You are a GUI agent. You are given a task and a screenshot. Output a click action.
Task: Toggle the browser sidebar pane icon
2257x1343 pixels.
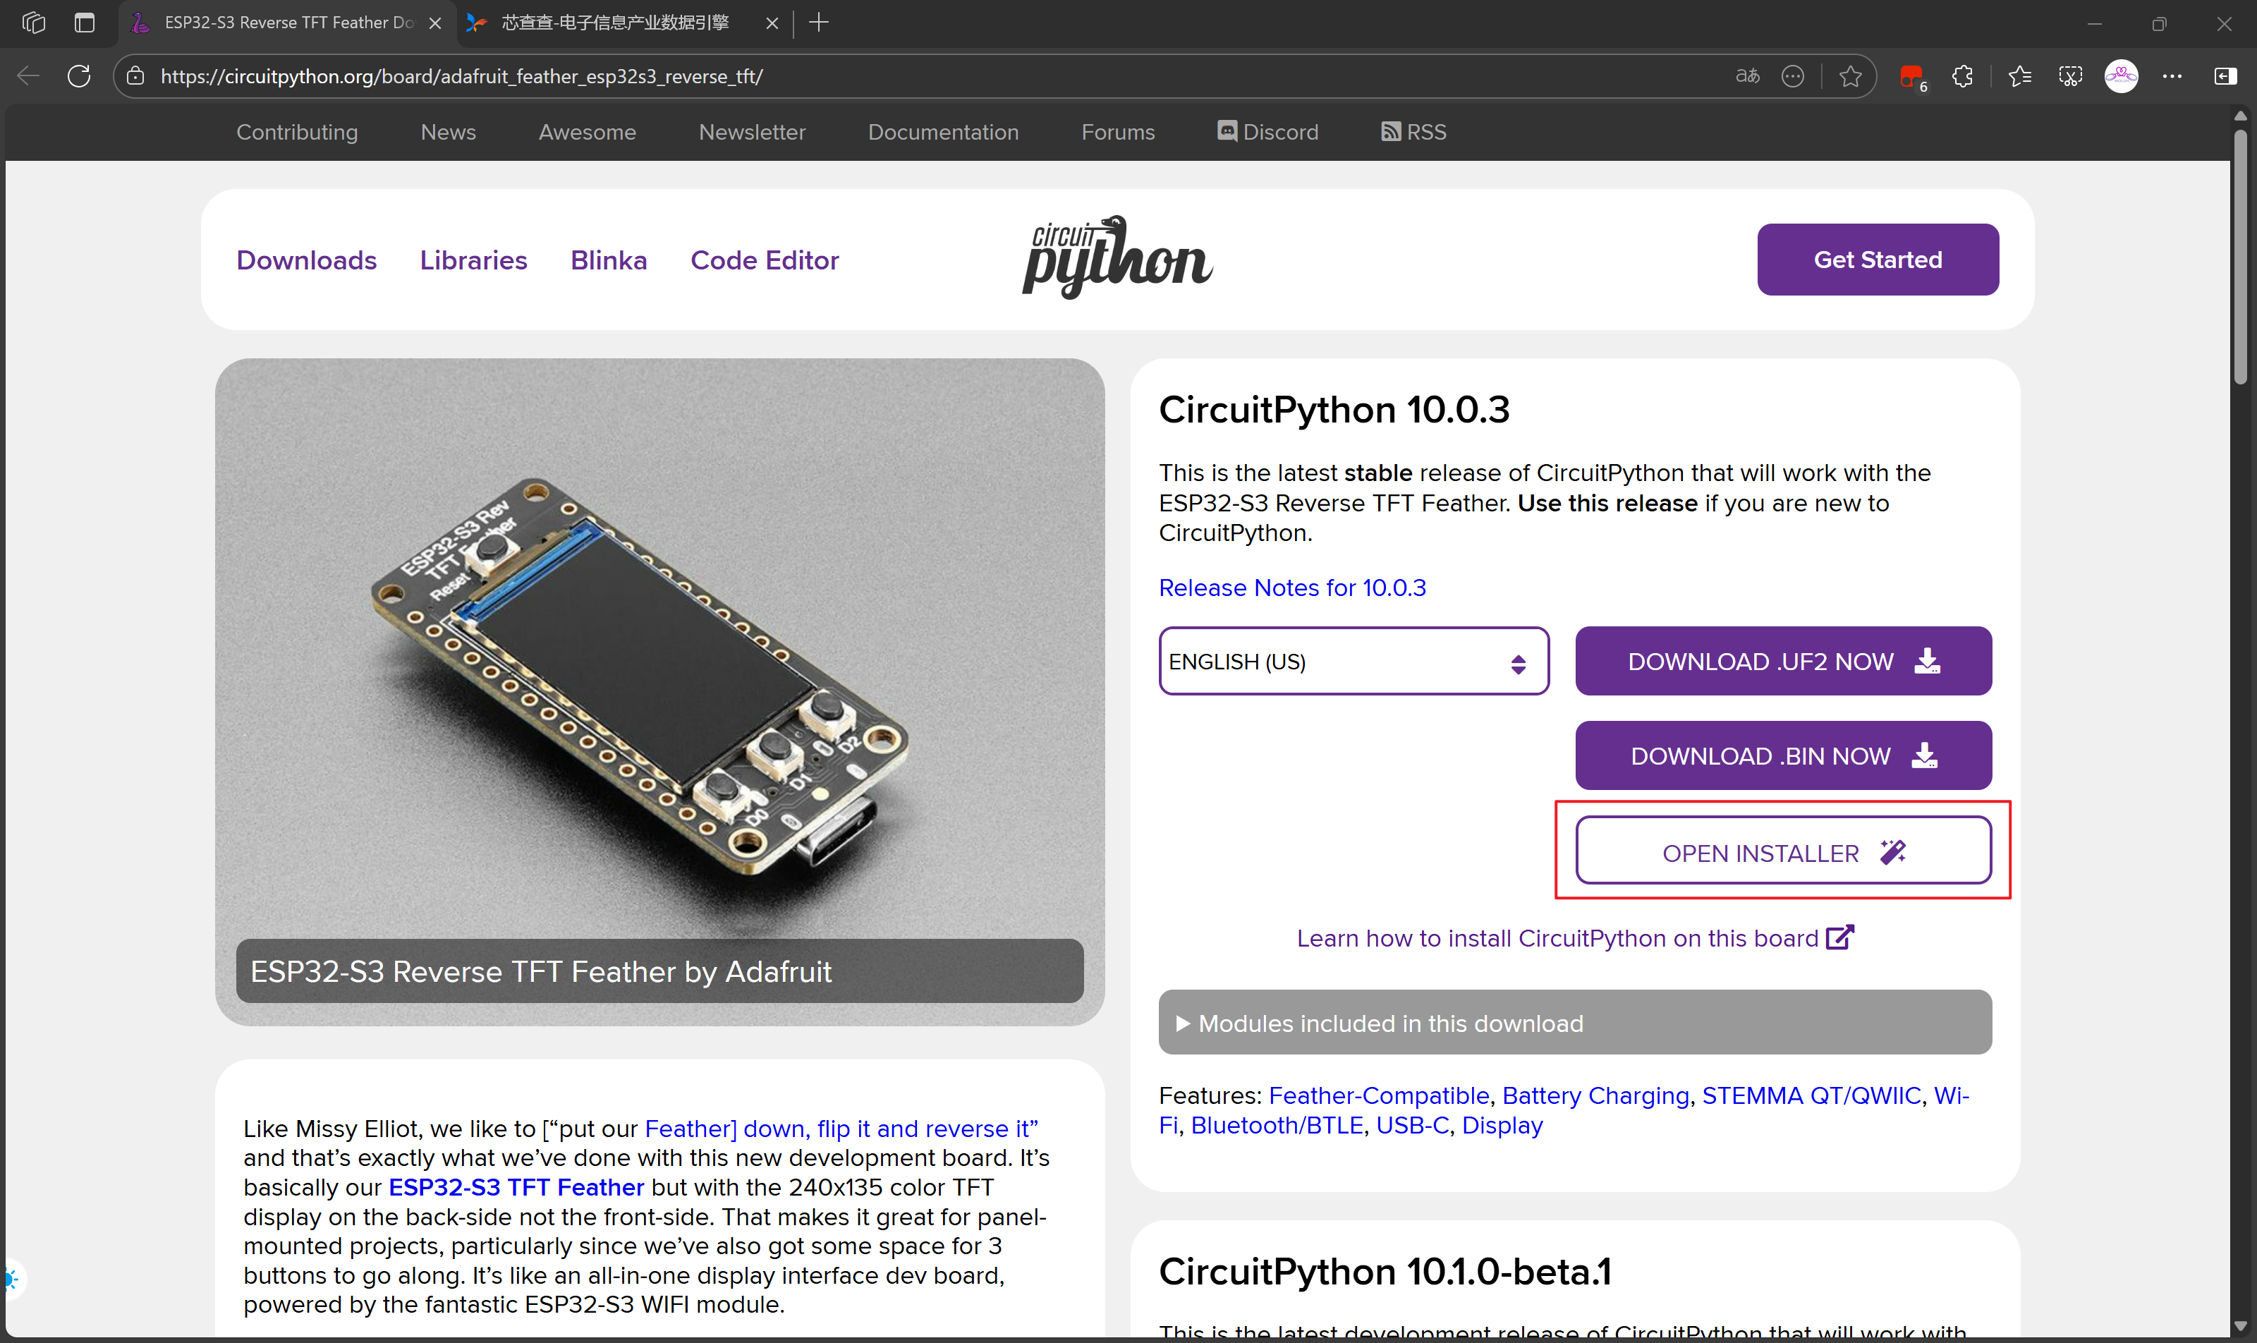point(2225,76)
